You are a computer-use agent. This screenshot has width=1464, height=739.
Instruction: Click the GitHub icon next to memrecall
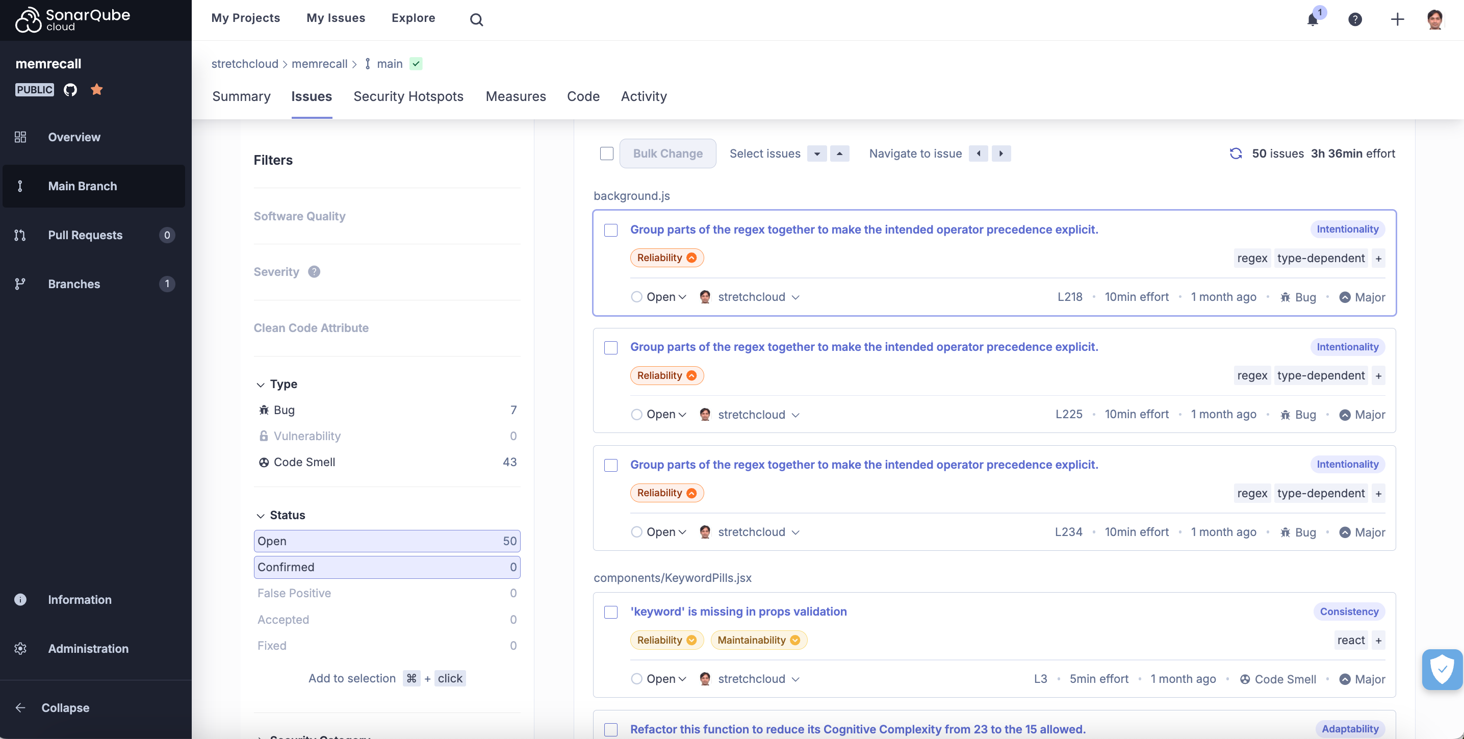70,89
